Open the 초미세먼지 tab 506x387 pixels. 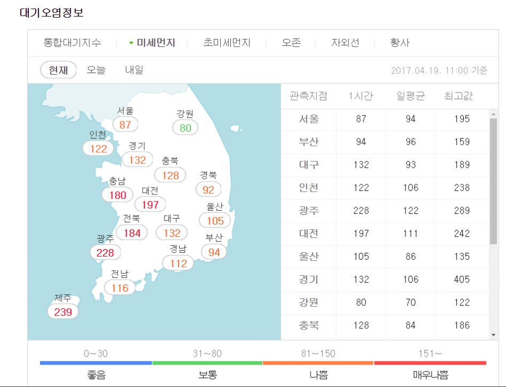(x=228, y=42)
